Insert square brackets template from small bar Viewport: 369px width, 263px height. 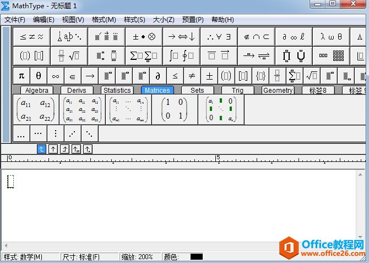[x=243, y=76]
